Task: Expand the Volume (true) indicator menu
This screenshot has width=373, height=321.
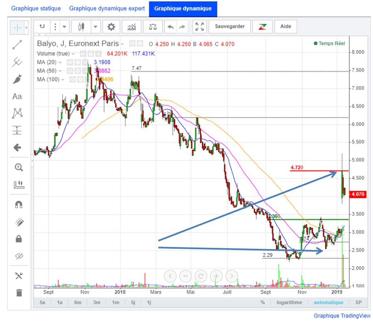Action: 74,54
